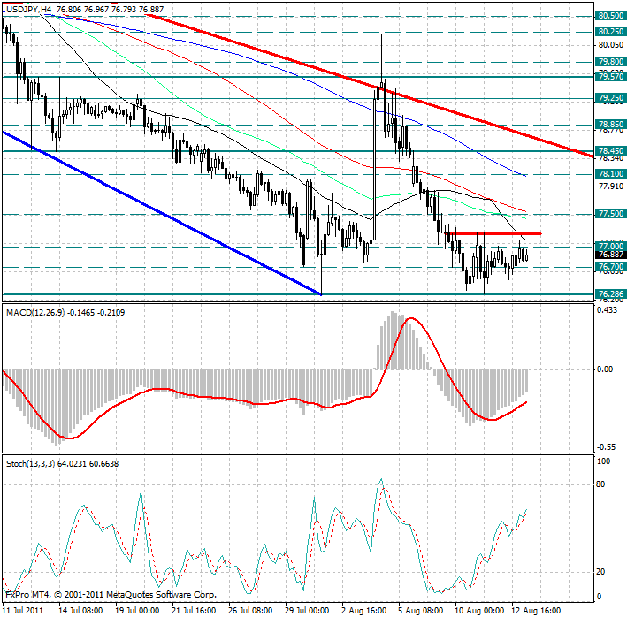Click the 26 Jul 08:00 time label
The image size is (627, 617).
pos(250,611)
